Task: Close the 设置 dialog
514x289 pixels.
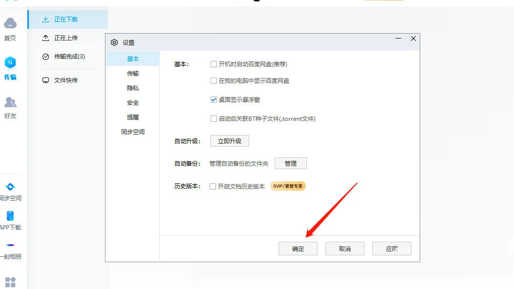Action: [x=413, y=39]
